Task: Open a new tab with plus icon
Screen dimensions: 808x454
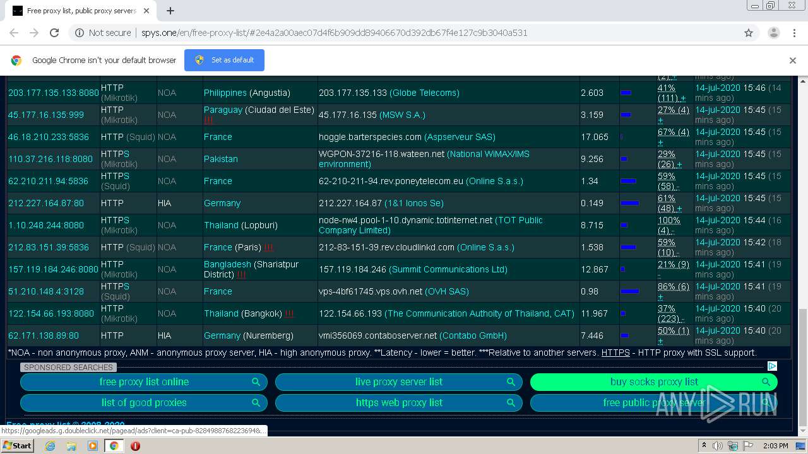Action: 170,11
